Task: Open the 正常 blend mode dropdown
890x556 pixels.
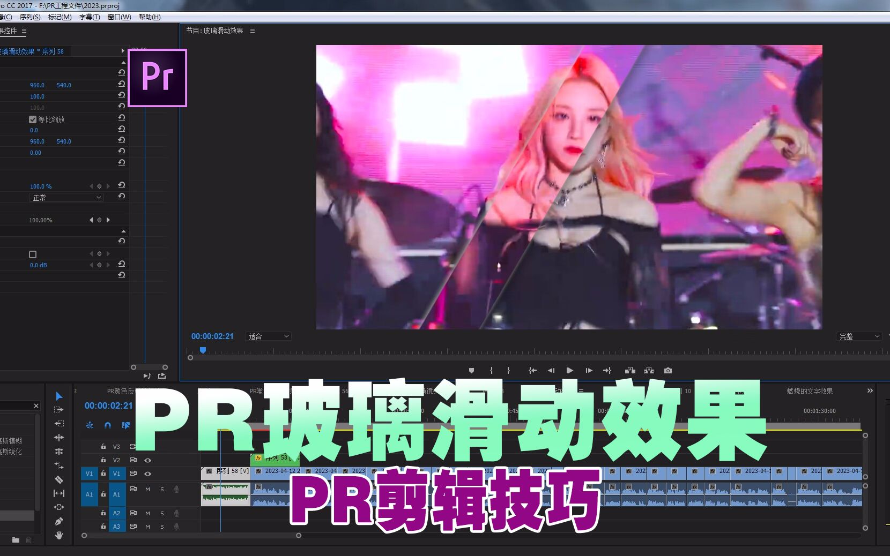Action: (x=66, y=198)
